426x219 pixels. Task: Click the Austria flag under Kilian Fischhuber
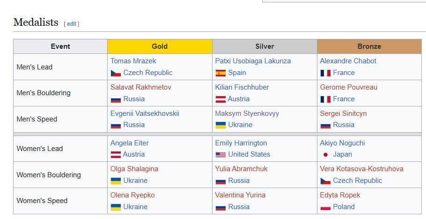pyautogui.click(x=220, y=99)
